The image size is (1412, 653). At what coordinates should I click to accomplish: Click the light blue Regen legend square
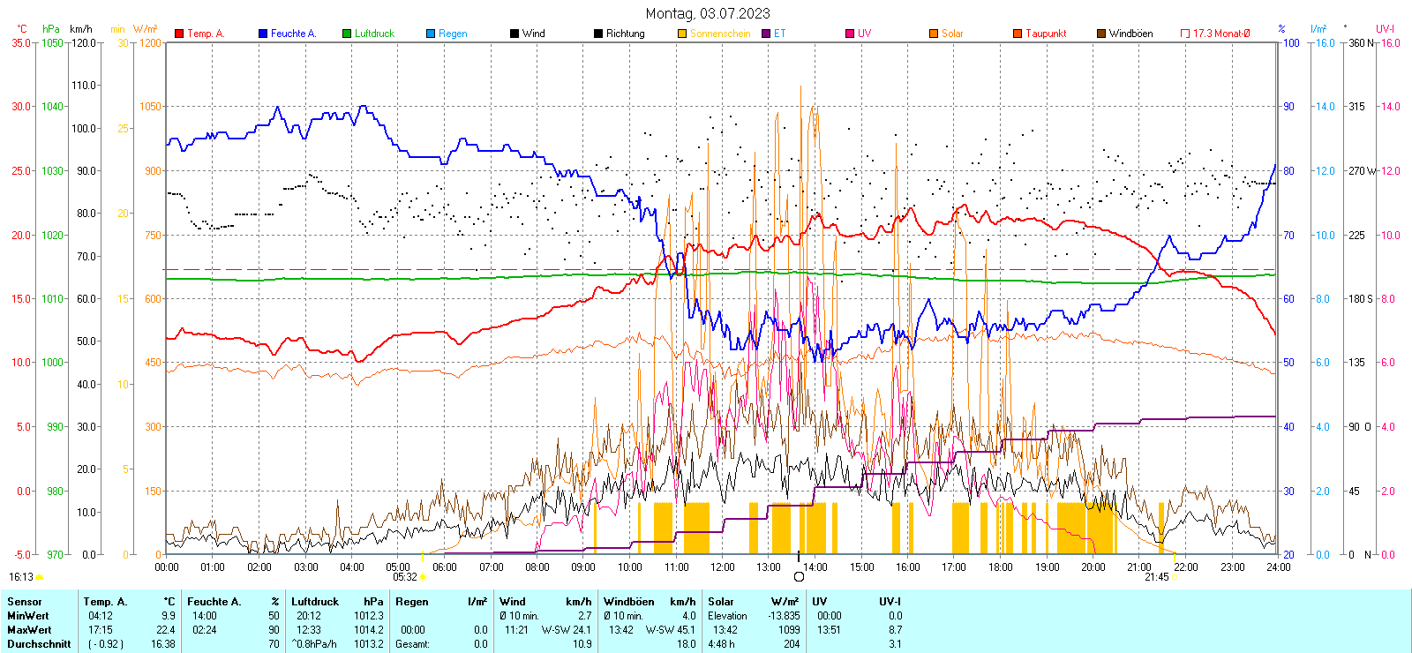pyautogui.click(x=431, y=34)
